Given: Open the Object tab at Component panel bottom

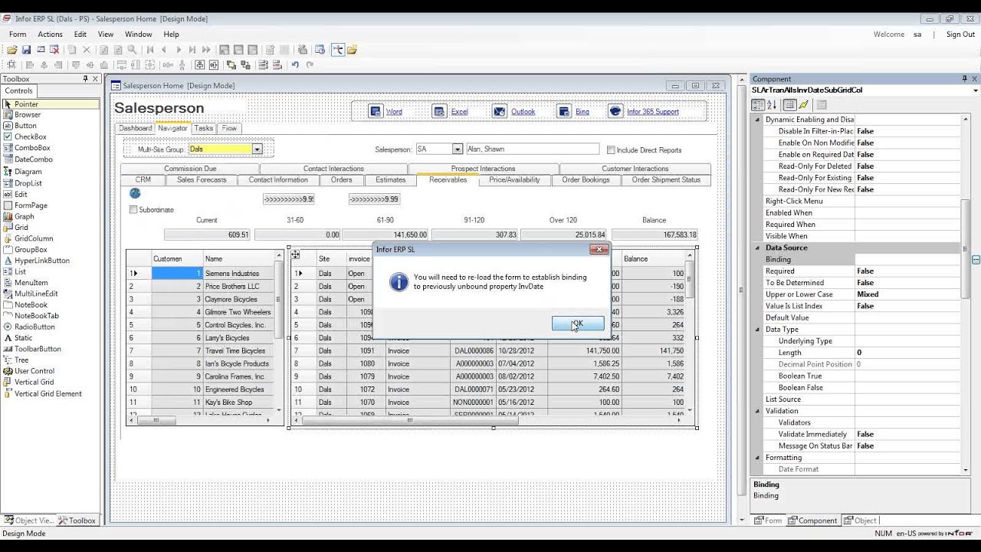Looking at the screenshot, I should click(x=860, y=521).
